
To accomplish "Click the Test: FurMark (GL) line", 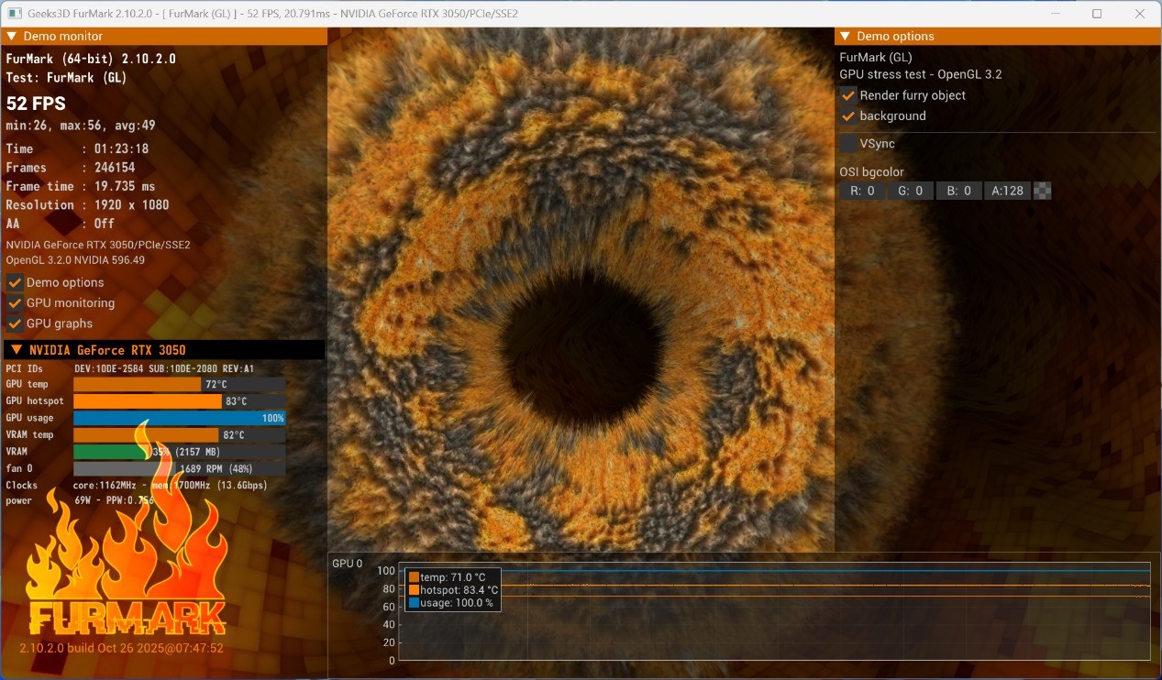I will tap(67, 78).
